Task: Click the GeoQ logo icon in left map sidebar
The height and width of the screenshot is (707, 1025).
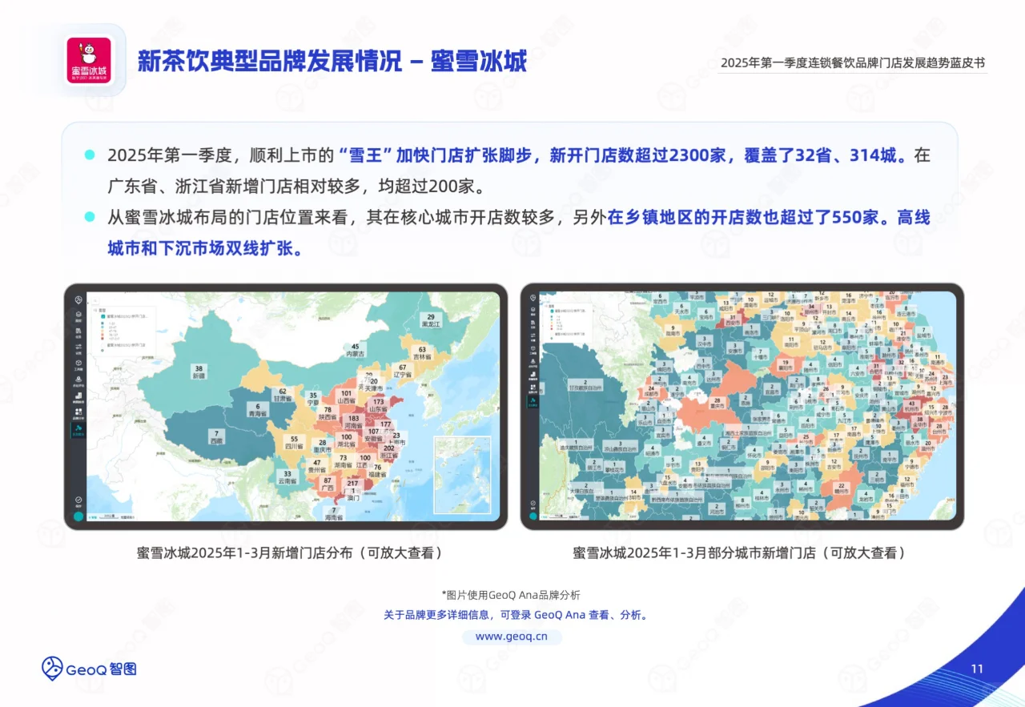Action: point(78,300)
